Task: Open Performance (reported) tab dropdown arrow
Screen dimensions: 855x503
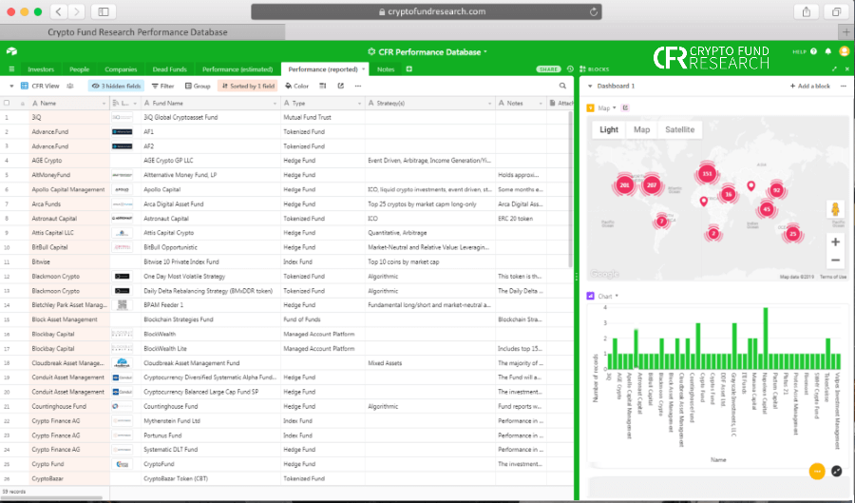Action: pyautogui.click(x=364, y=69)
